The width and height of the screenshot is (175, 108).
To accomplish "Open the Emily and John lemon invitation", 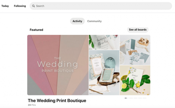I will click(x=135, y=80).
